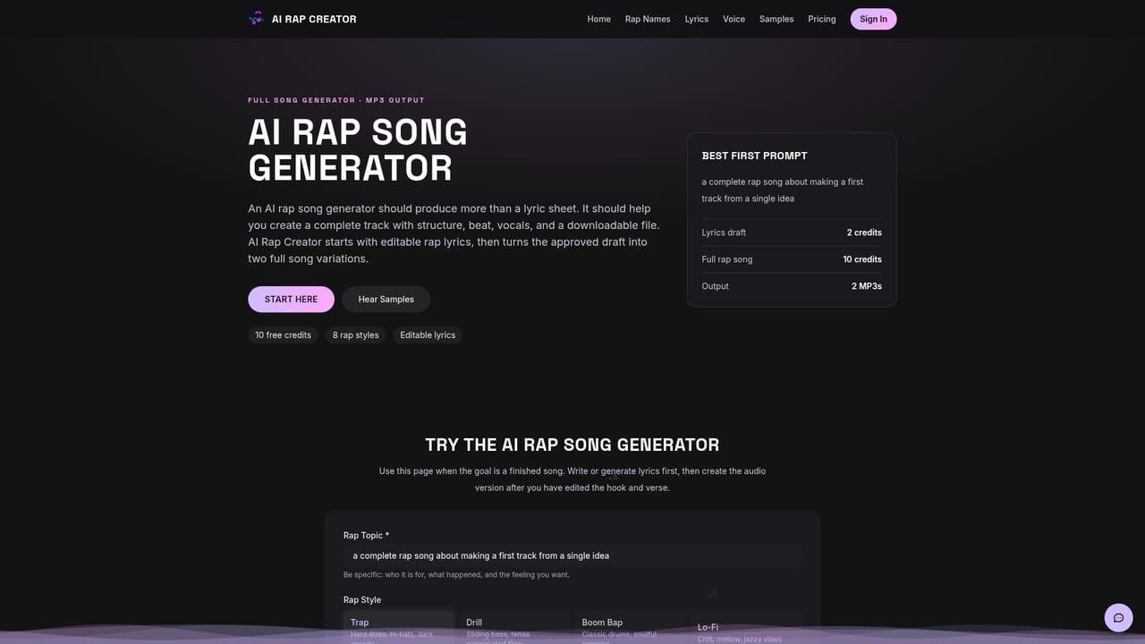1145x644 pixels.
Task: Click the "Be specific" hint under Rap Topic
Action: pos(456,574)
